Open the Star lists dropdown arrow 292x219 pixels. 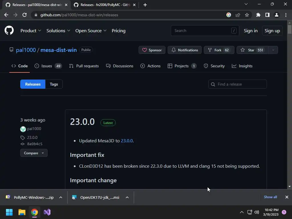point(273,50)
